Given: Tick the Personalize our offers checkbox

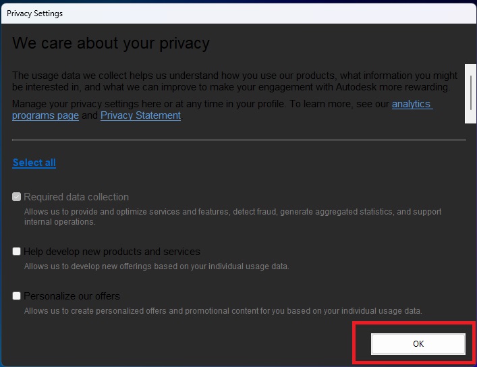Looking at the screenshot, I should (17, 296).
